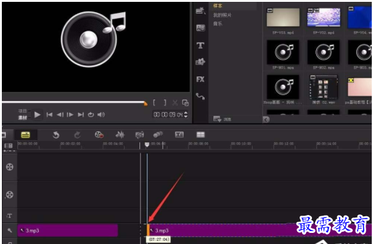Open the Path motion library icon
Screen dimensions: 373x244
[200, 96]
